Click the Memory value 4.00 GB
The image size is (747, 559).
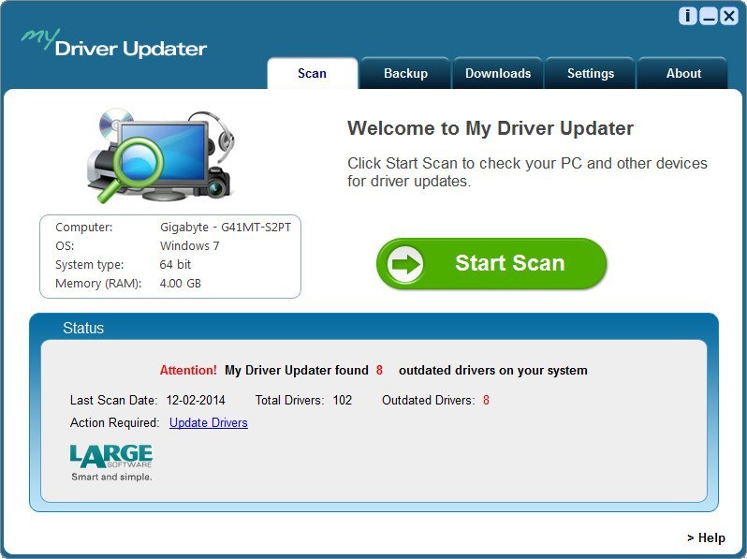coord(180,284)
